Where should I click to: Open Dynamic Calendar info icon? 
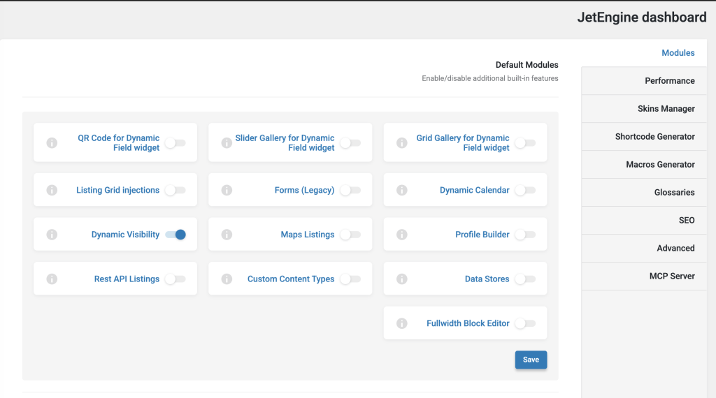(402, 190)
